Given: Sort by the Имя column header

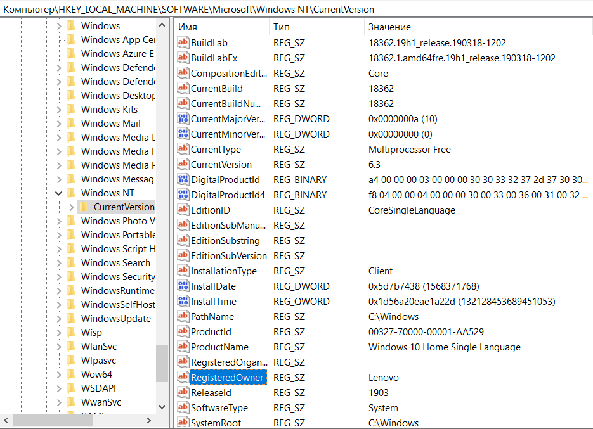Looking at the screenshot, I should coord(222,27).
